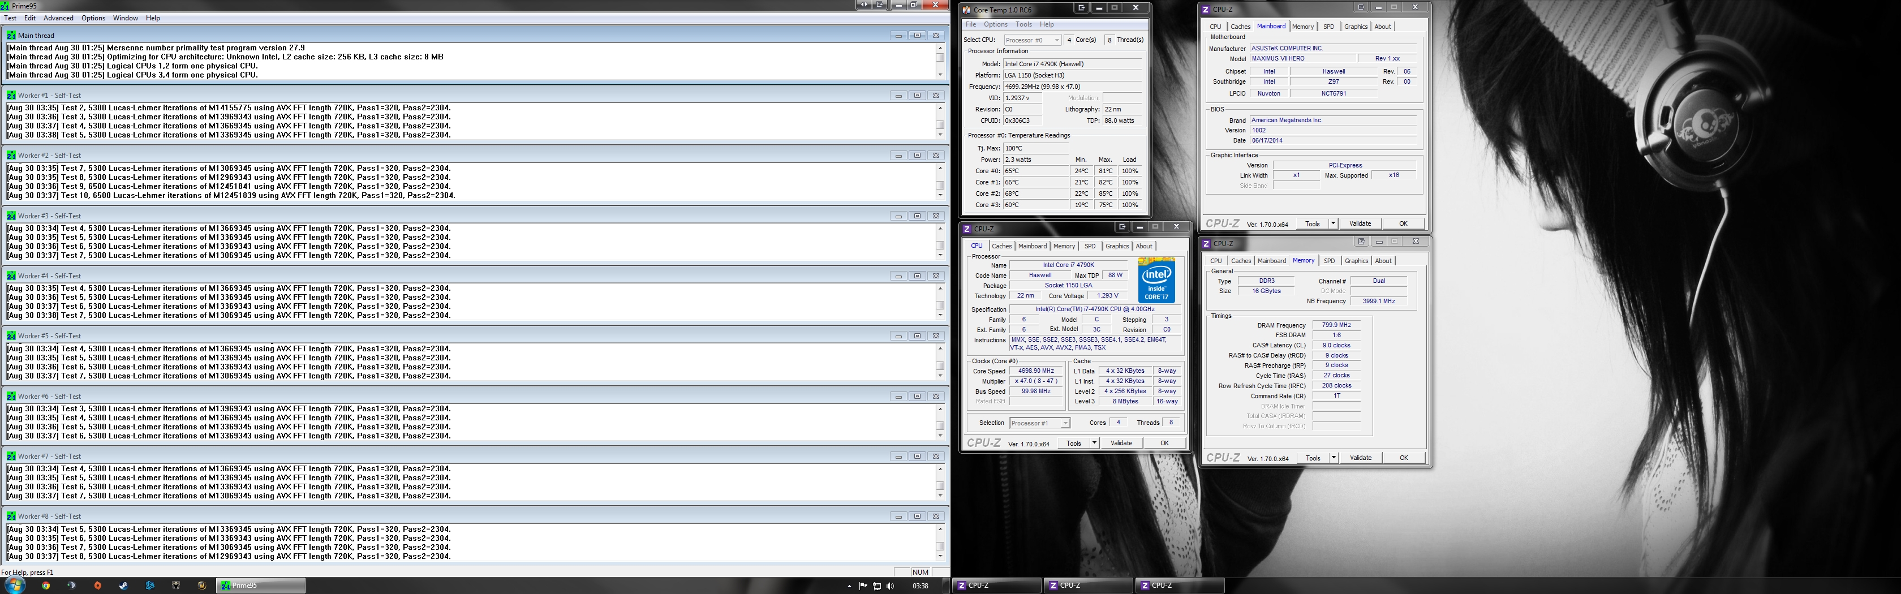Screen dimensions: 1901x594
Task: Show hidden system tray icons
Action: (849, 586)
